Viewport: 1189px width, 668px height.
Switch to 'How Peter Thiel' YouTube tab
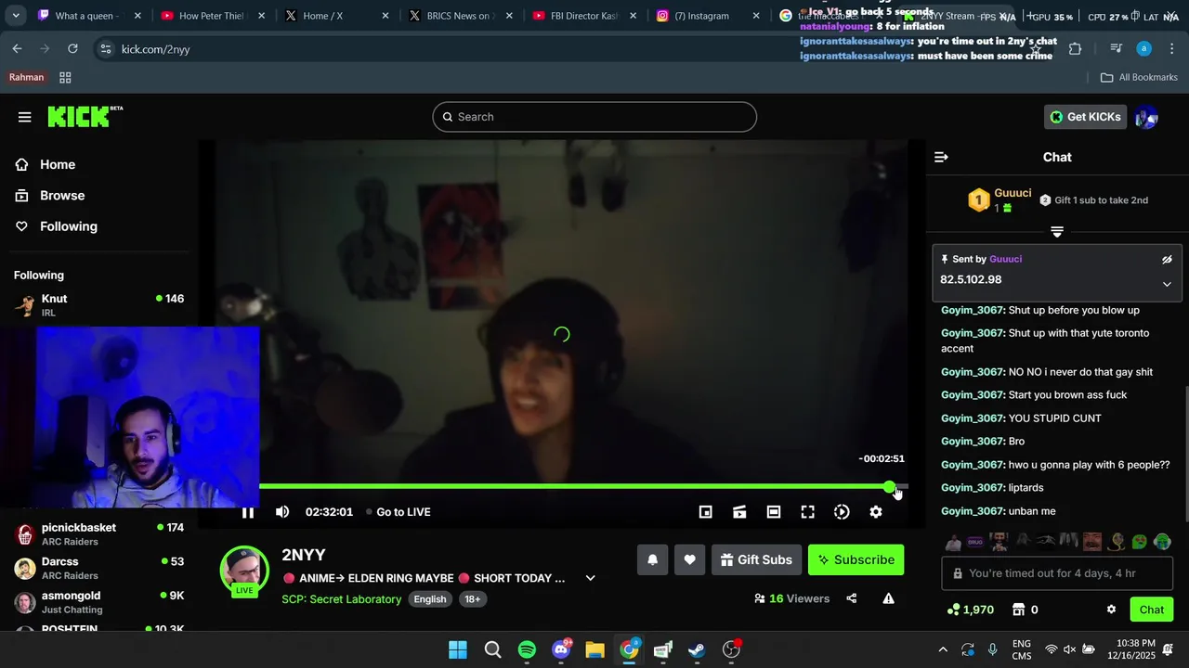[x=213, y=16]
